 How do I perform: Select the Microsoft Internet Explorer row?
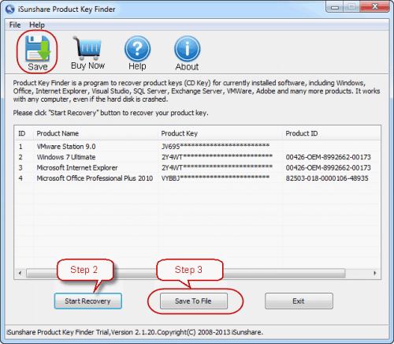[x=197, y=167]
